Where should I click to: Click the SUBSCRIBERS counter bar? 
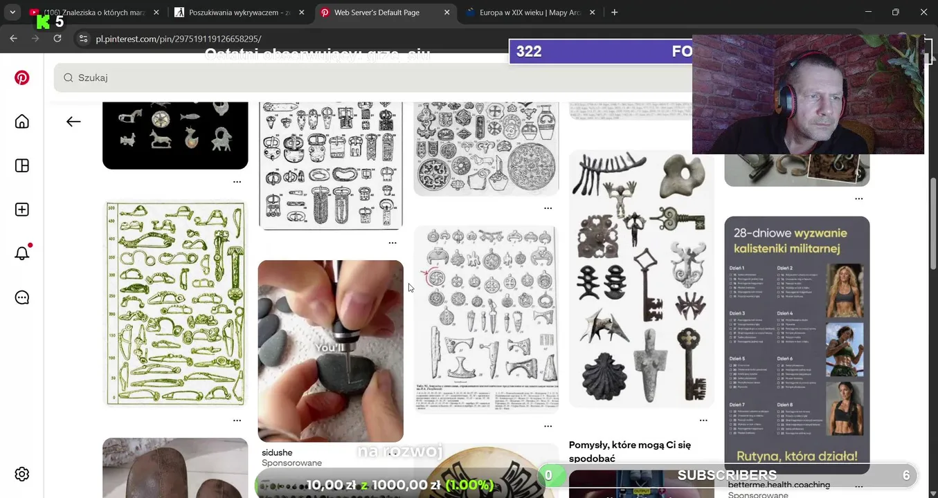pyautogui.click(x=728, y=475)
